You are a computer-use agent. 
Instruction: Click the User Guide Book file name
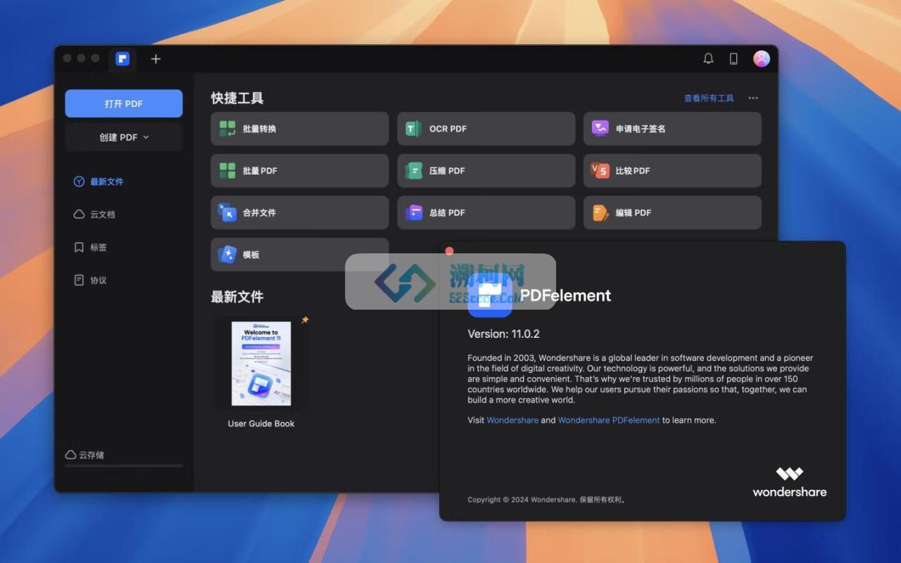(x=261, y=424)
